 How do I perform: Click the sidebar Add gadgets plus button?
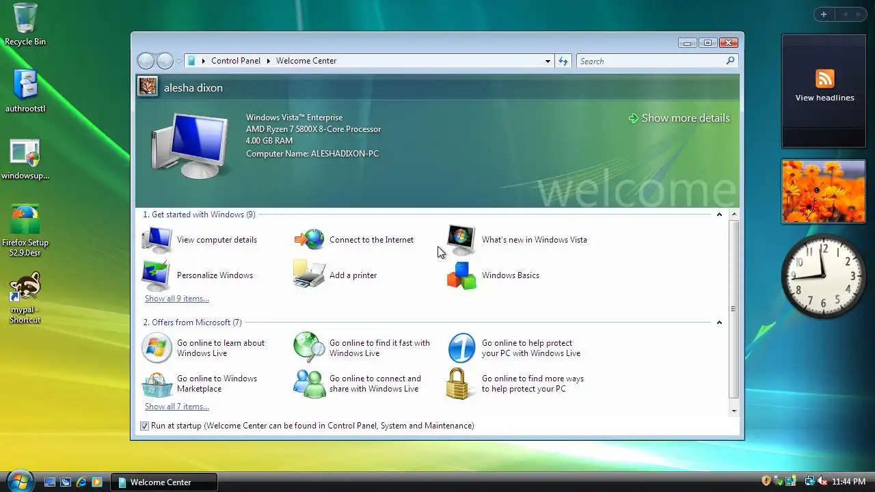tap(824, 14)
